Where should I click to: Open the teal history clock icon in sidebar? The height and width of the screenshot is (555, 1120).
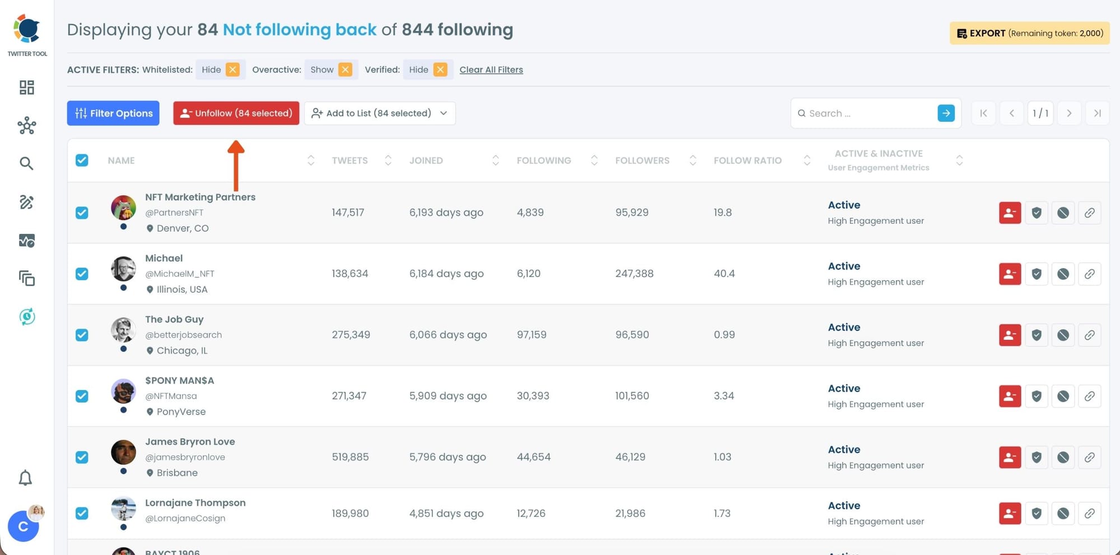tap(26, 317)
